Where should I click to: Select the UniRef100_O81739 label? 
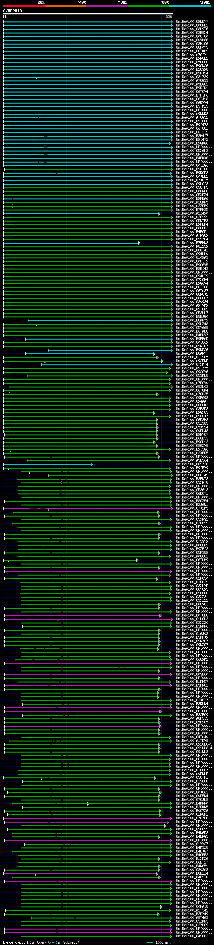point(192,77)
